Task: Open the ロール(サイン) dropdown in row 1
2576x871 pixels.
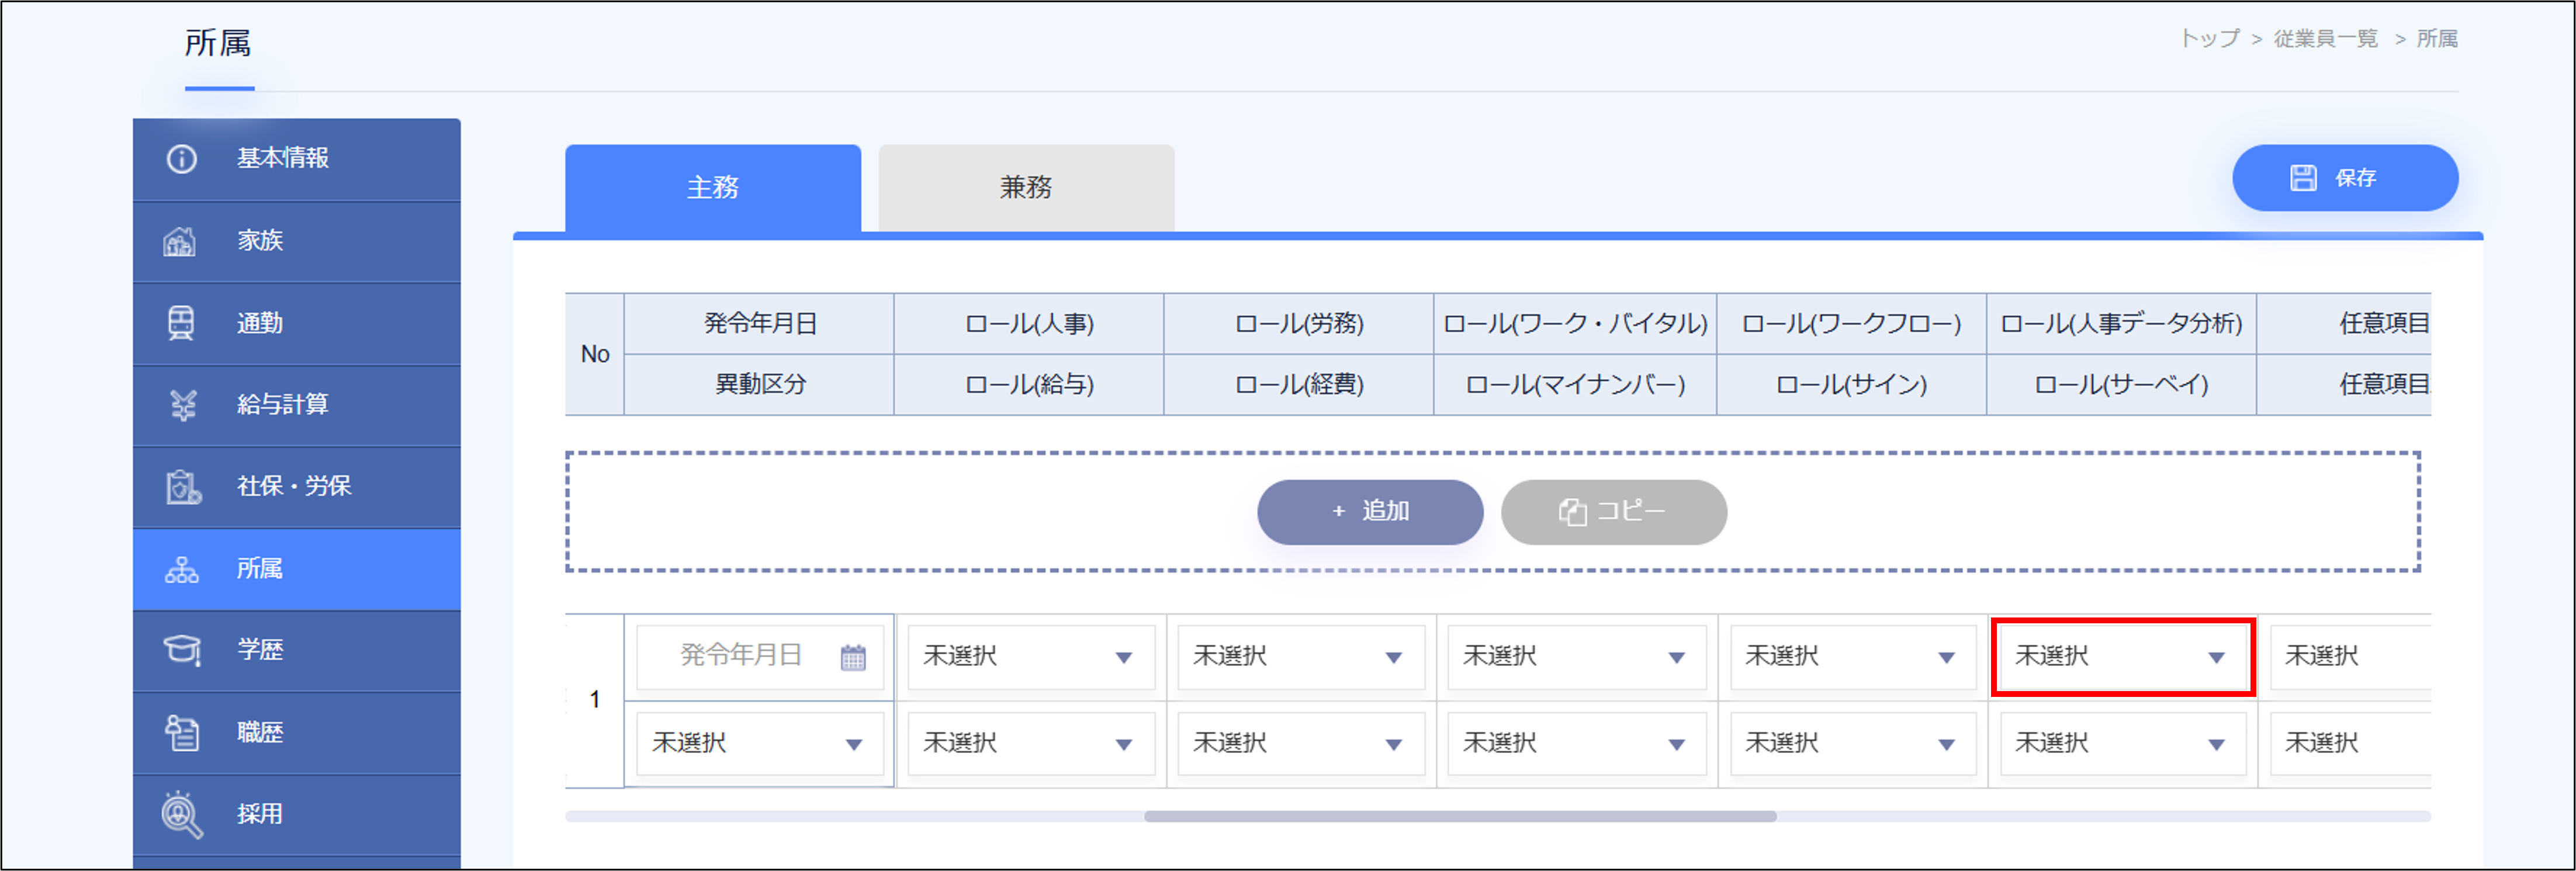Action: point(1853,744)
